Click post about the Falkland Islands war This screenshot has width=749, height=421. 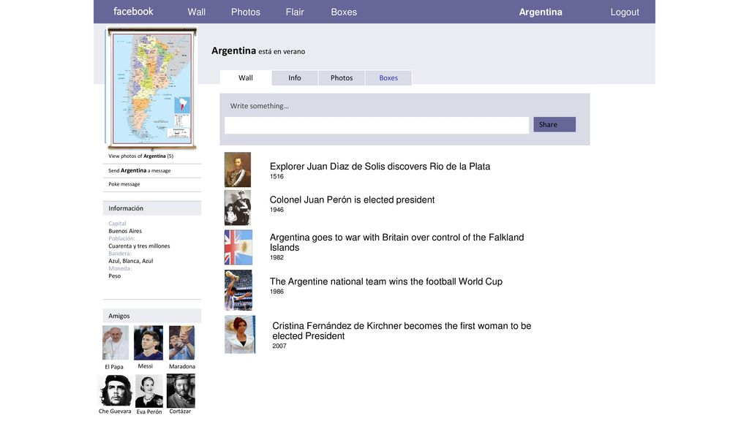(397, 243)
